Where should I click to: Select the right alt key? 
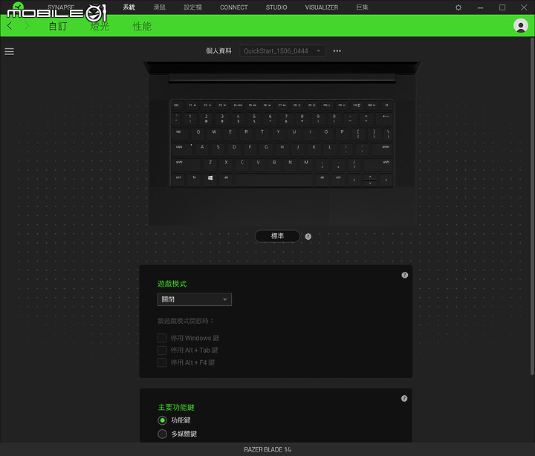coord(322,180)
